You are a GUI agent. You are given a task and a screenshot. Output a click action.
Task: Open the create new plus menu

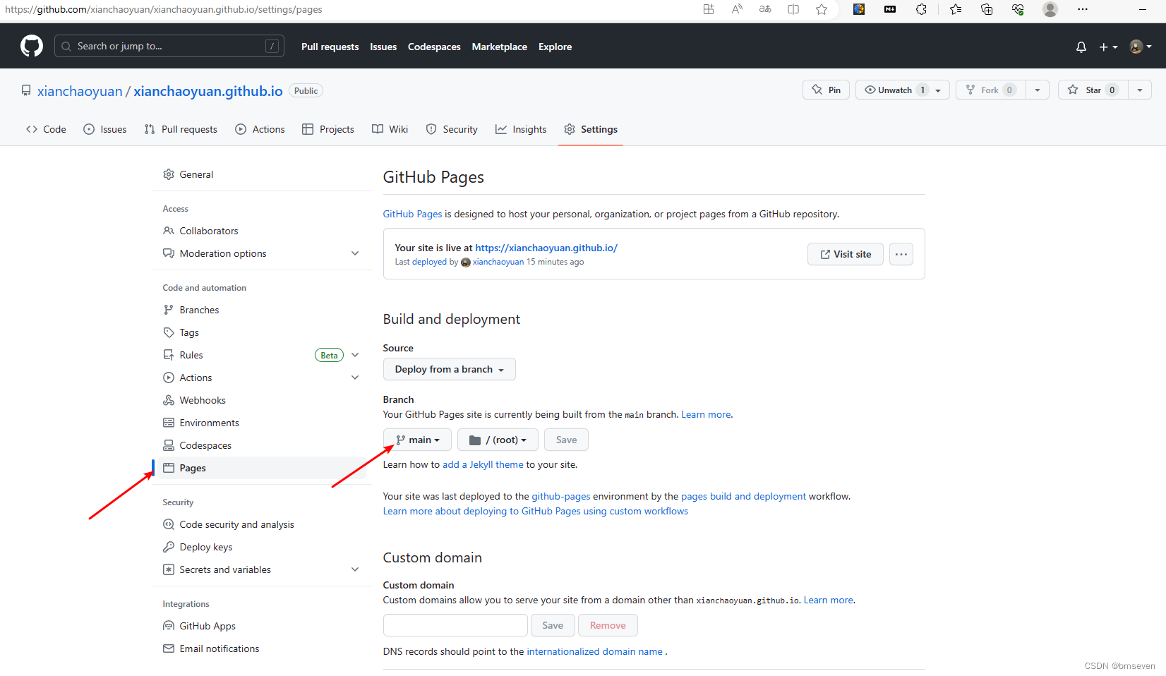tap(1108, 47)
